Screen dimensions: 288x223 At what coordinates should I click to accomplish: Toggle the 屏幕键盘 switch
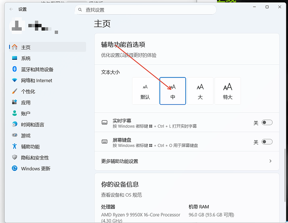[267, 142]
